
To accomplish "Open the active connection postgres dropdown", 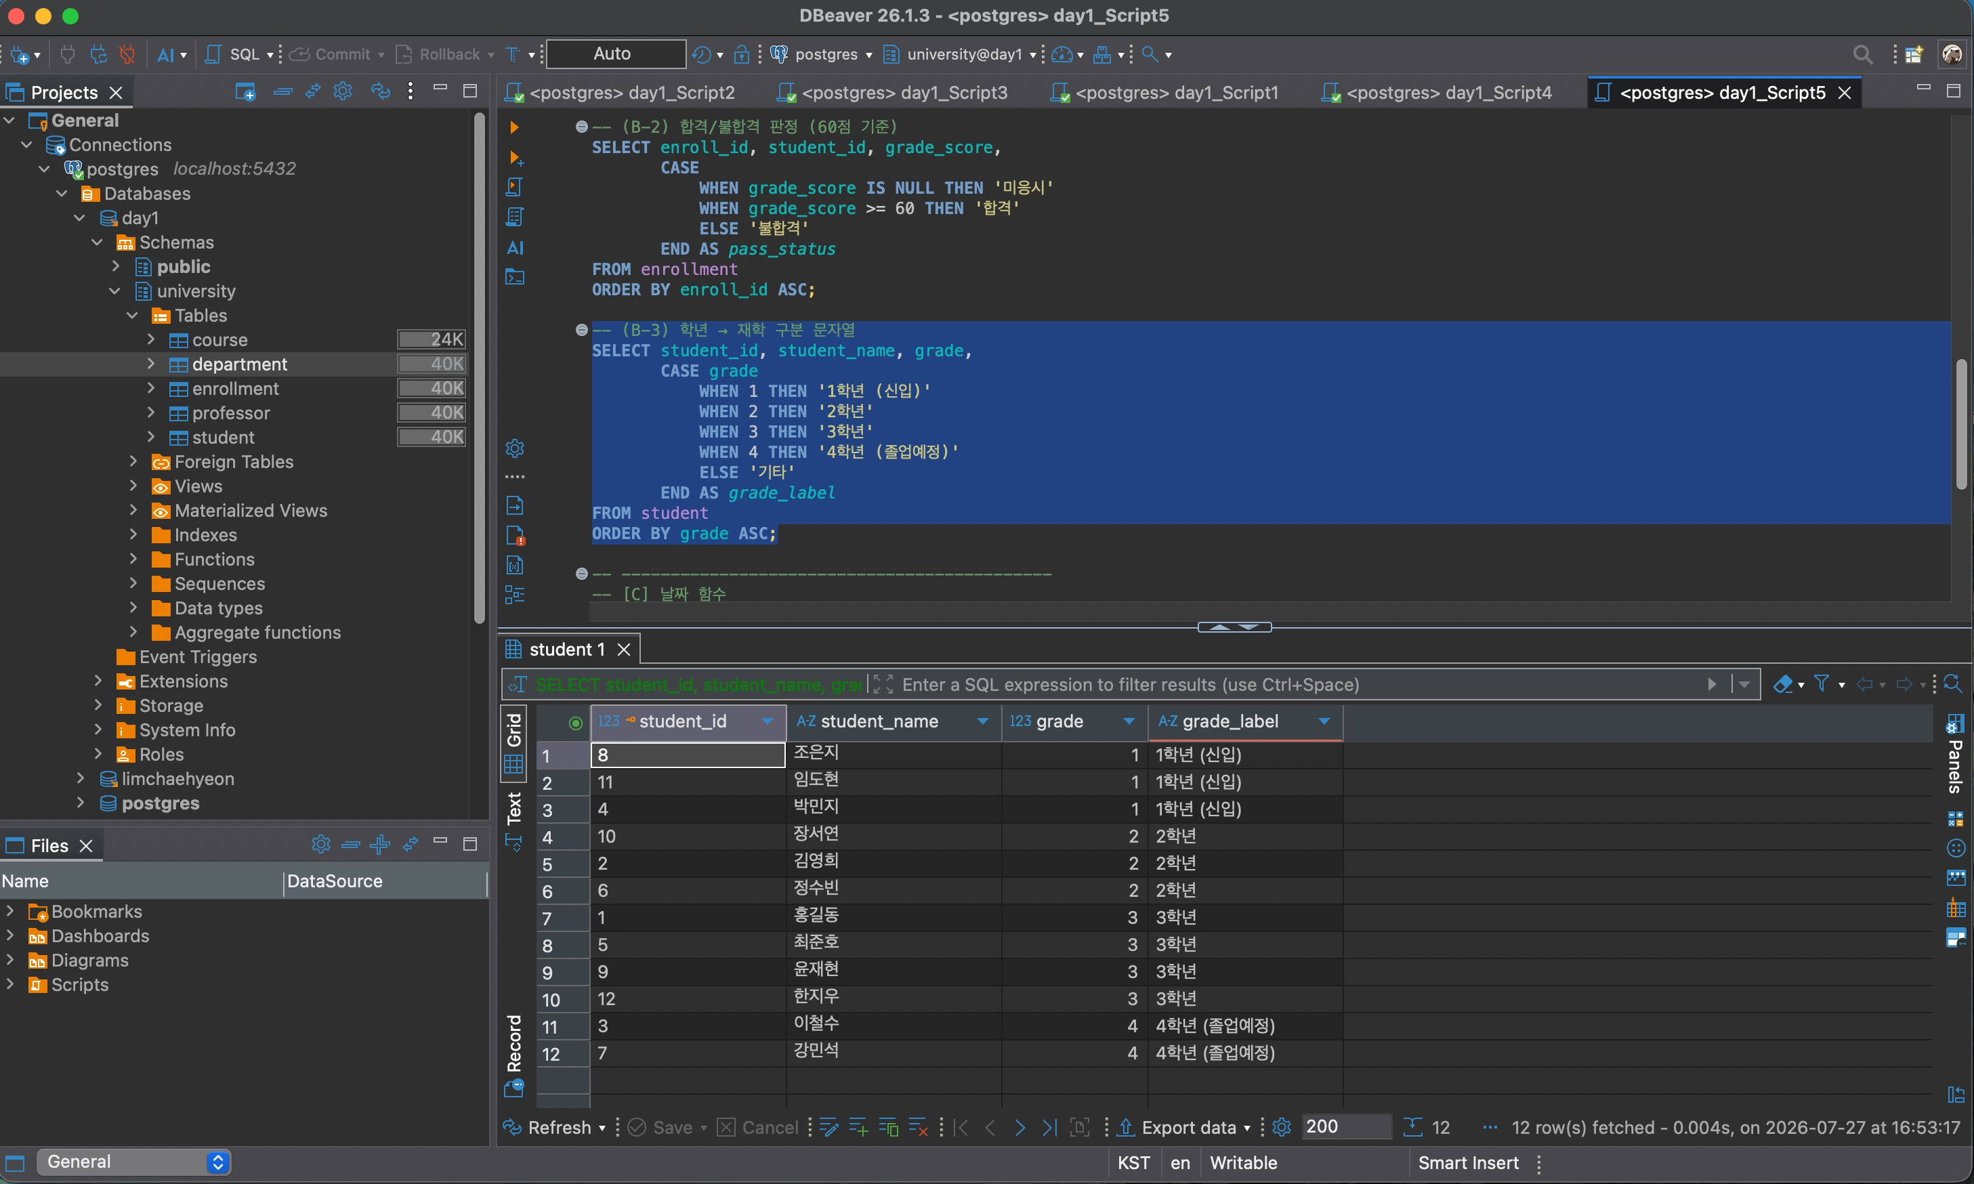I will click(x=822, y=54).
